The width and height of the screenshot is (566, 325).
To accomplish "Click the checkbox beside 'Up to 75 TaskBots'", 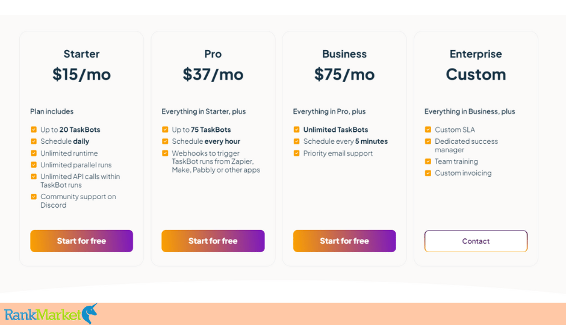I will coord(165,129).
